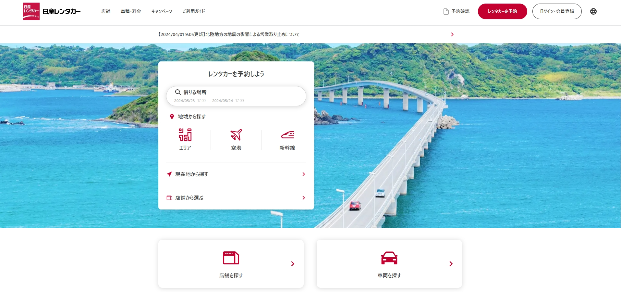Open the 店舗 menu item
Screen dimensions: 621x292
[x=106, y=11]
